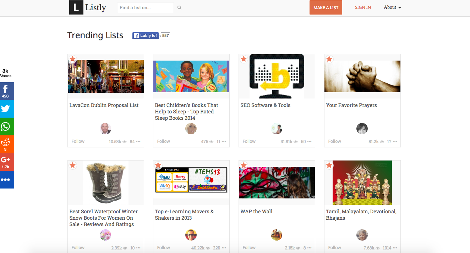Open the Sorel winter boots thumbnail
Image resolution: width=470 pixels, height=253 pixels.
coord(106,182)
